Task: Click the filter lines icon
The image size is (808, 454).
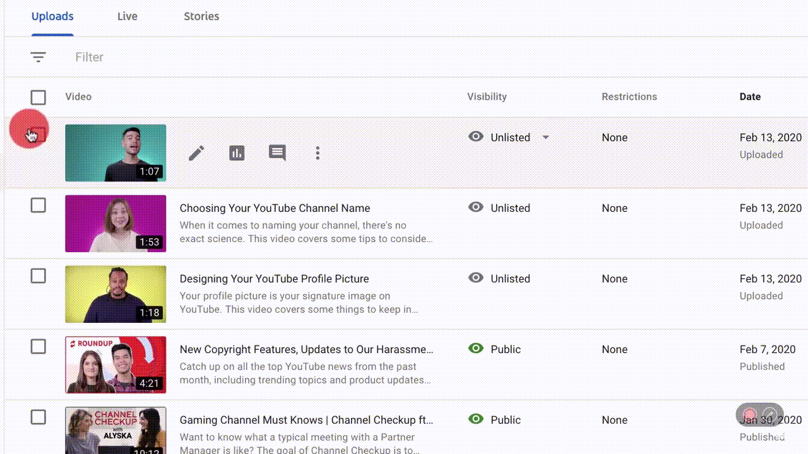Action: click(39, 57)
